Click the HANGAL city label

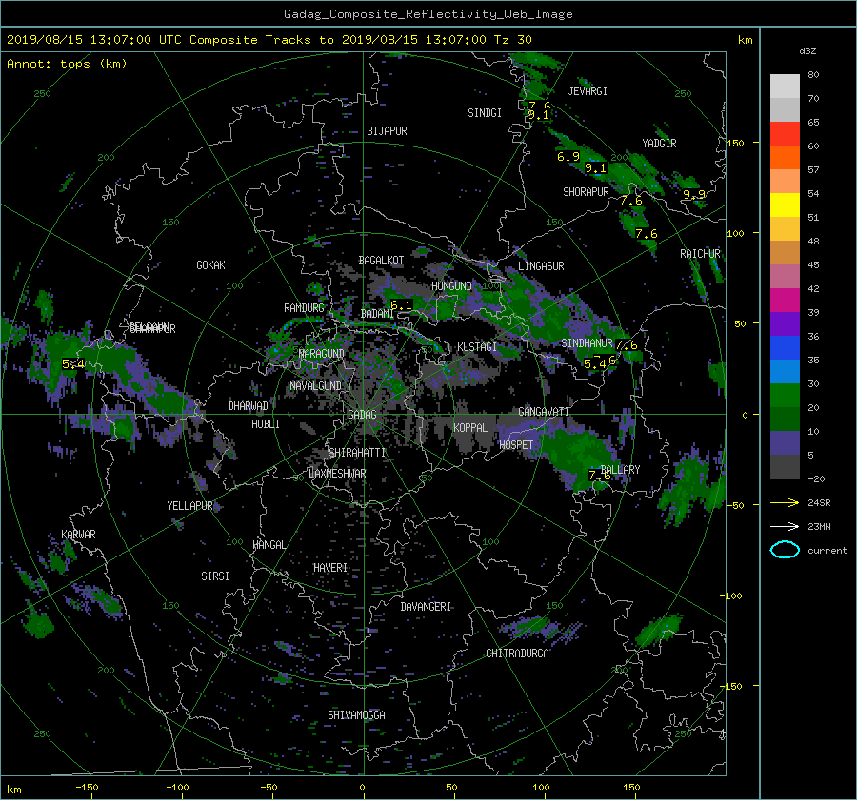click(269, 545)
